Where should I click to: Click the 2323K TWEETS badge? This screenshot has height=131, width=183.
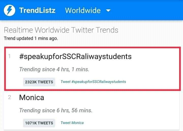tap(39, 82)
